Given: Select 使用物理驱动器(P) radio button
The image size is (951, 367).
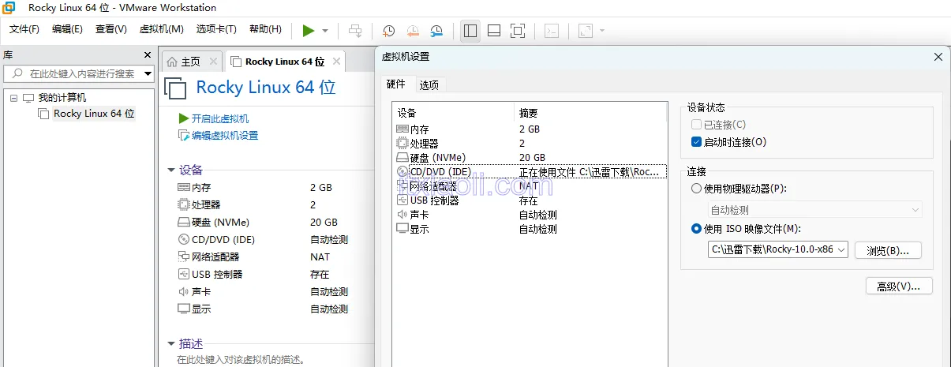Looking at the screenshot, I should click(696, 189).
